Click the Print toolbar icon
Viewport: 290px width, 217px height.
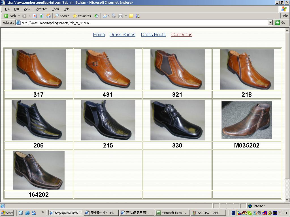114,16
